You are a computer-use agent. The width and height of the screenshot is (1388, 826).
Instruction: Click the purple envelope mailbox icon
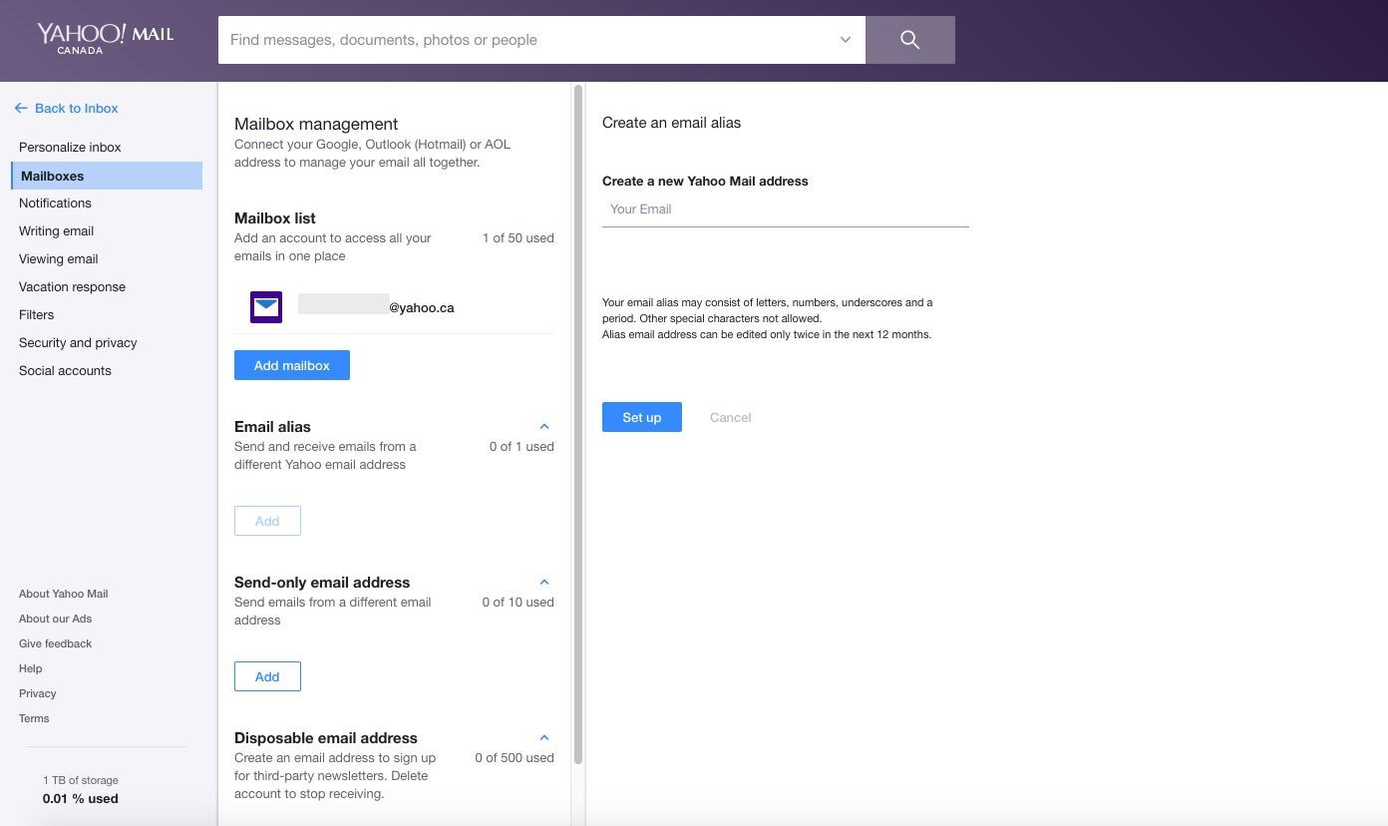tap(266, 307)
